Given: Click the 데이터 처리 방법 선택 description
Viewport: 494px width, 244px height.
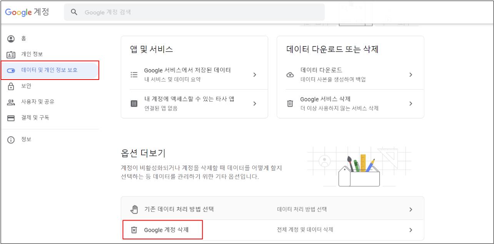Looking at the screenshot, I should click(302, 209).
